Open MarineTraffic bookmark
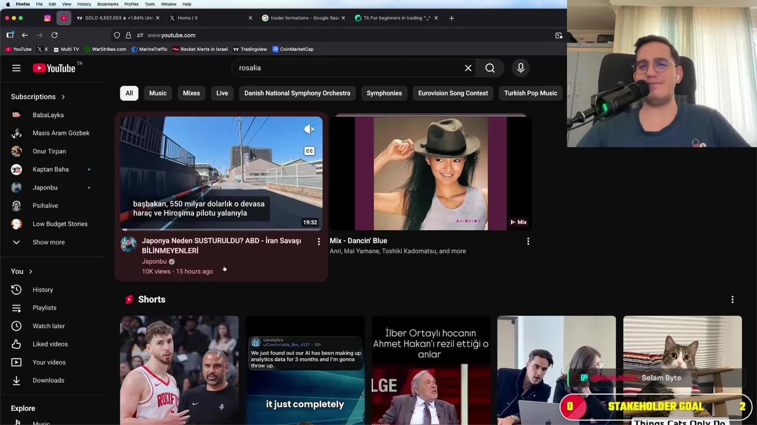The height and width of the screenshot is (425, 757). pyautogui.click(x=150, y=50)
